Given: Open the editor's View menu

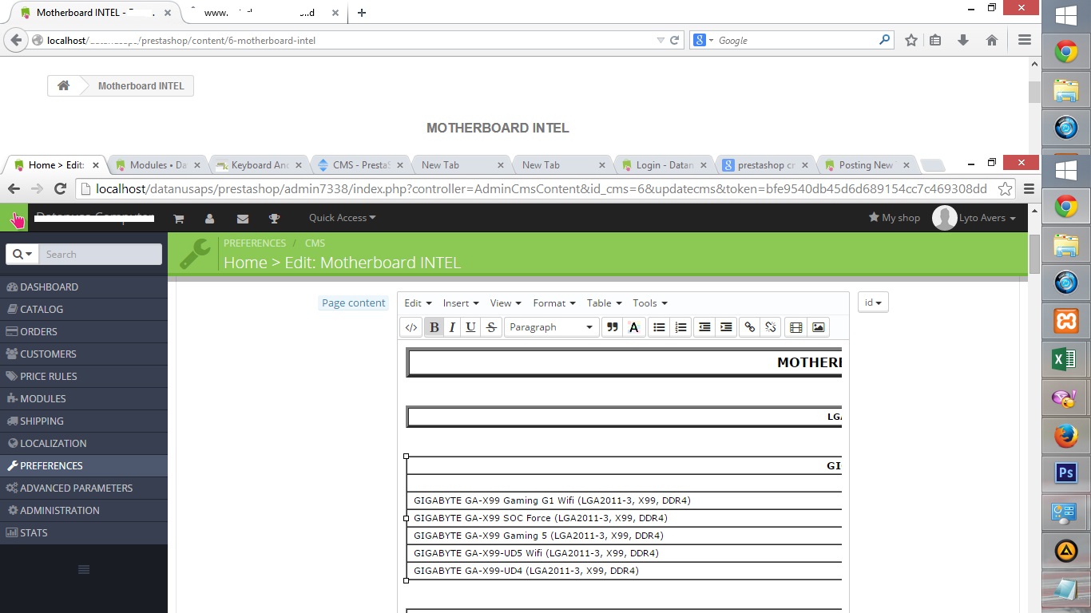Looking at the screenshot, I should point(506,303).
